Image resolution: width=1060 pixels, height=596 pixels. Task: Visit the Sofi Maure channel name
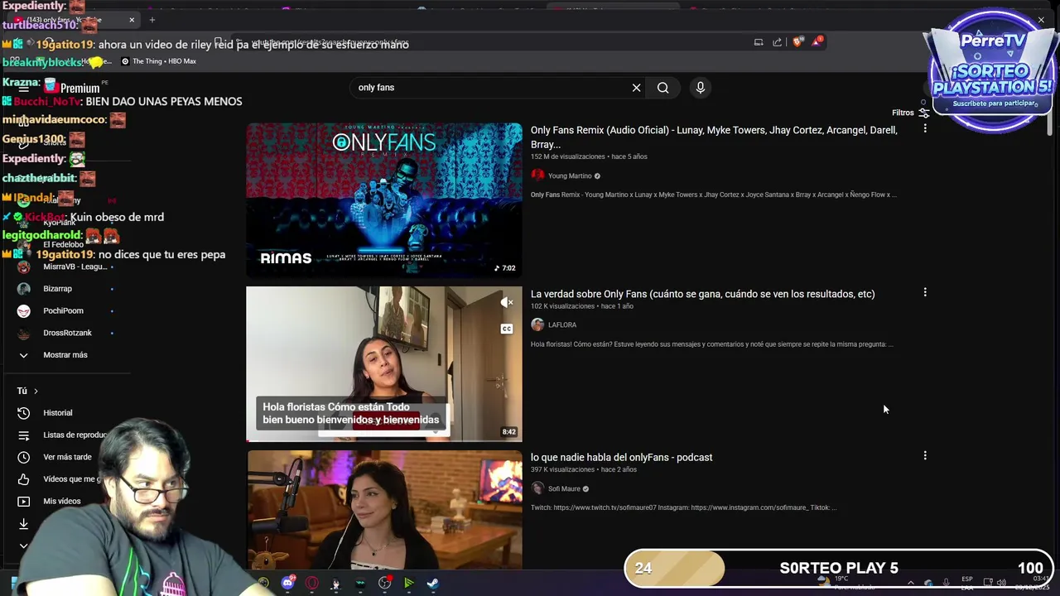tap(564, 488)
